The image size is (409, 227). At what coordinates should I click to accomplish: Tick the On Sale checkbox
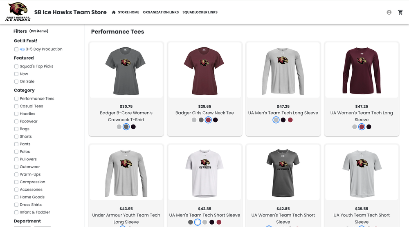[16, 82]
